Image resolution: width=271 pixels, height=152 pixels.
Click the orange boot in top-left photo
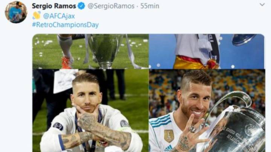coord(67,63)
